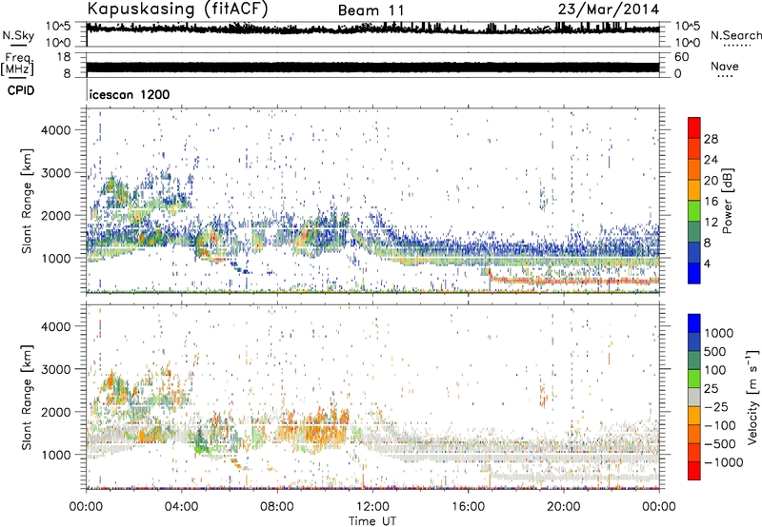Select the "N.Search" legend label
This screenshot has height=527, width=762.
click(736, 35)
